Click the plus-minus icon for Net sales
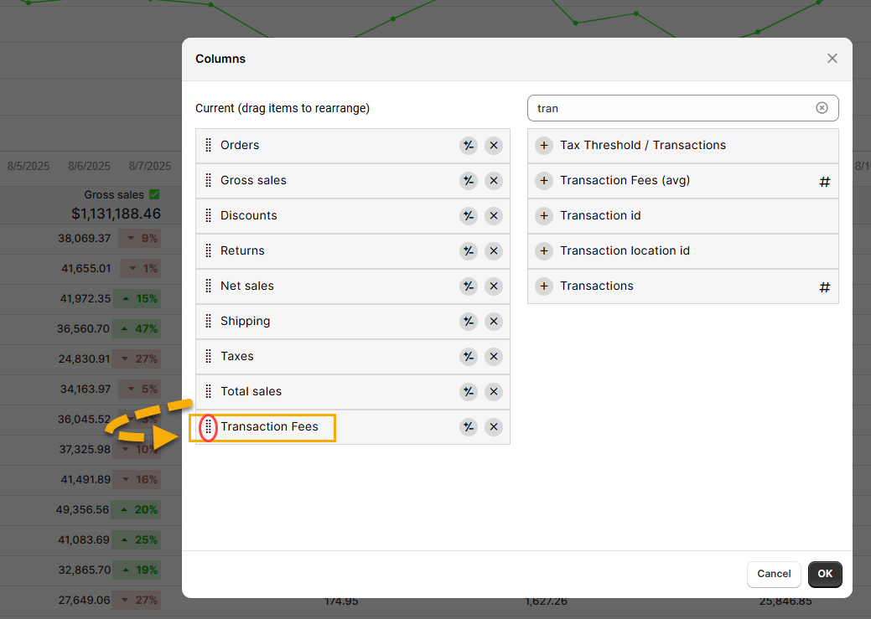 click(x=468, y=286)
